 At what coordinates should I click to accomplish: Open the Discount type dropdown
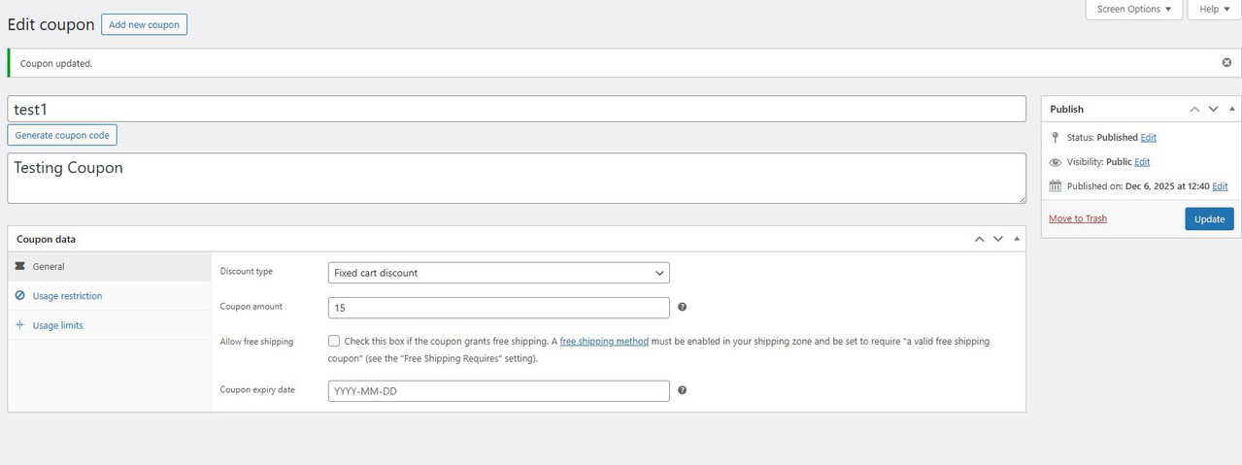499,273
